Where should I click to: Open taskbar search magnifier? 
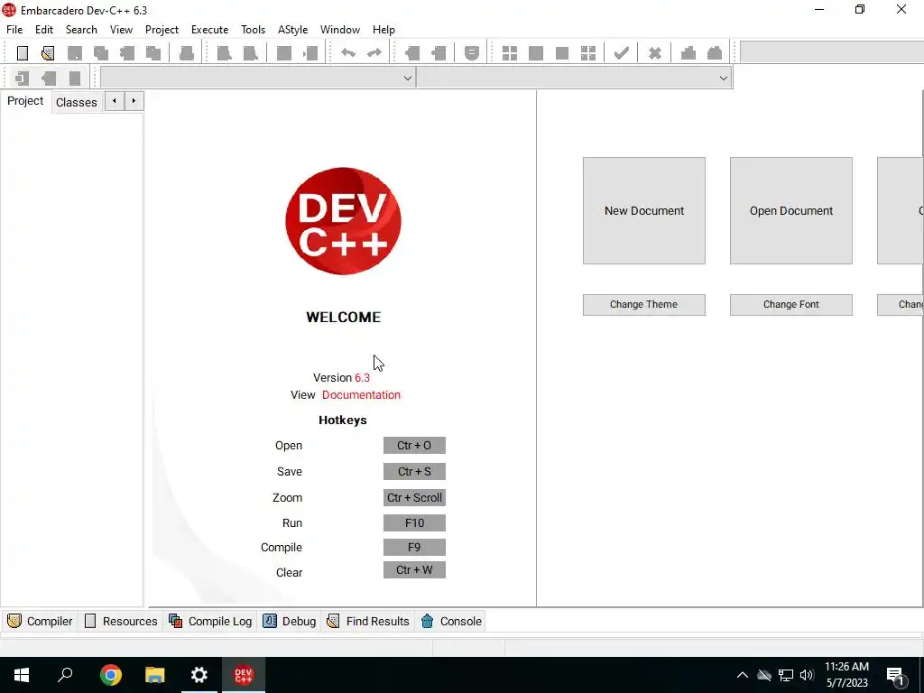click(x=65, y=675)
